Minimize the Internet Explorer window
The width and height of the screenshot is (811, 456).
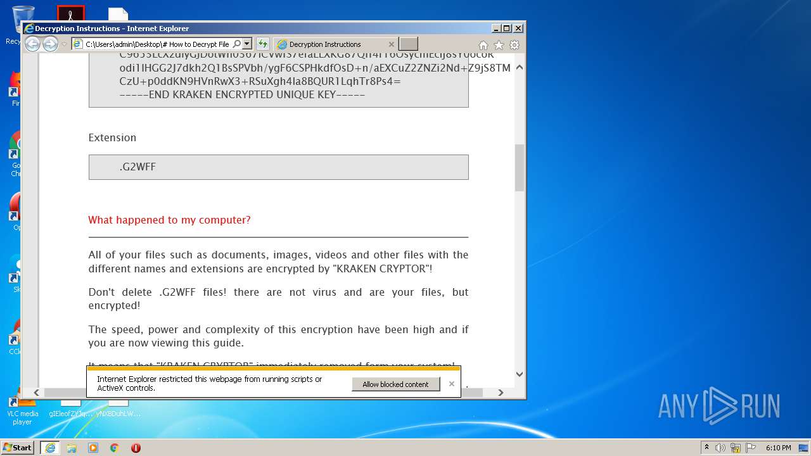(496, 28)
